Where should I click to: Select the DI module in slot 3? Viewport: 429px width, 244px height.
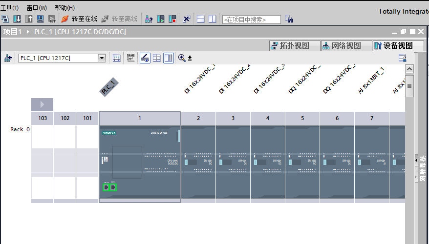pos(233,162)
